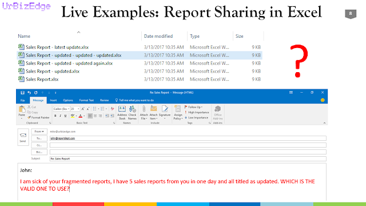Click the Bcc... button
Viewport: 366px width, 206px height.
(39, 152)
